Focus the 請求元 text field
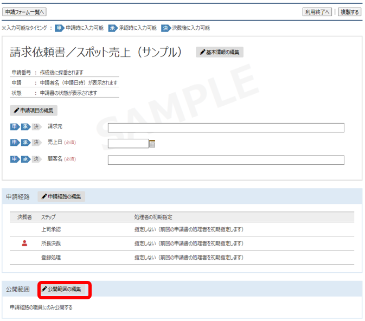The height and width of the screenshot is (321, 365). (226, 127)
